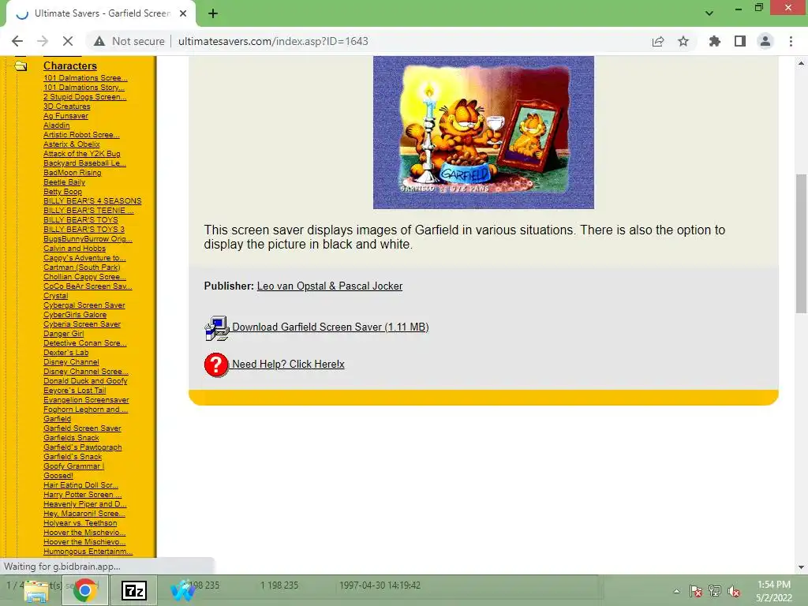Open the Eeyore's Lost Tail link
This screenshot has height=606, width=808.
pos(74,391)
